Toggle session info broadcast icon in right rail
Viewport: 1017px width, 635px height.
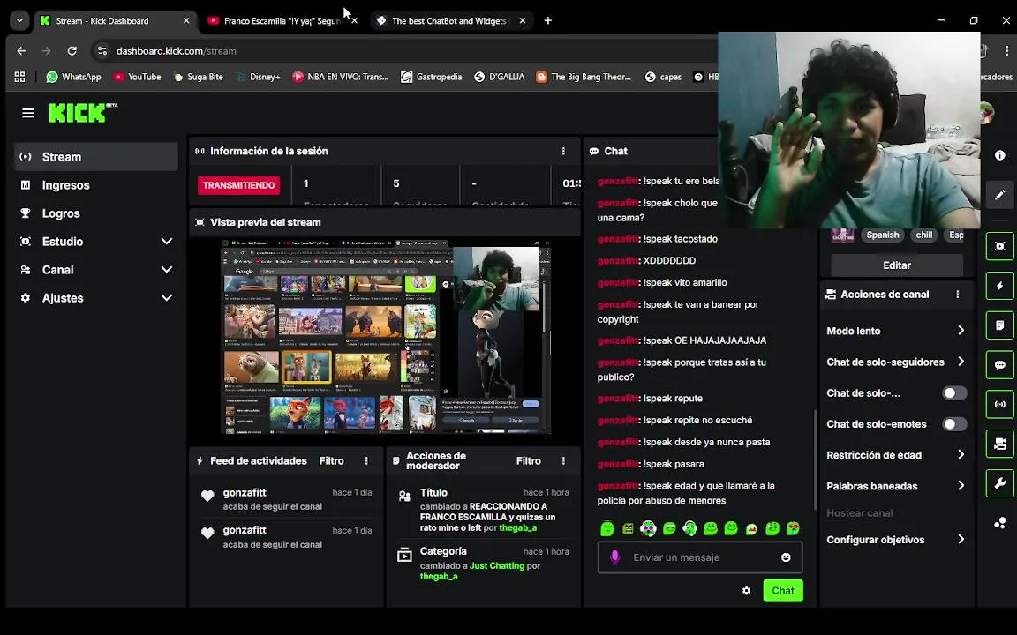(x=999, y=404)
